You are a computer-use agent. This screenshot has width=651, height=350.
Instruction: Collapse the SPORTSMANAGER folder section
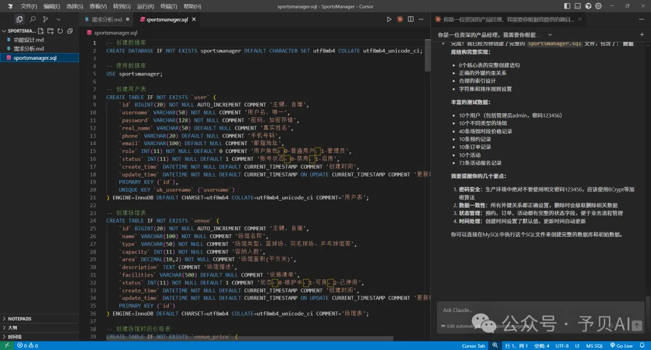click(x=19, y=31)
